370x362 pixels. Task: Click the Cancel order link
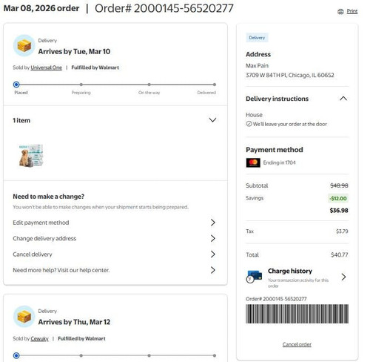297,344
